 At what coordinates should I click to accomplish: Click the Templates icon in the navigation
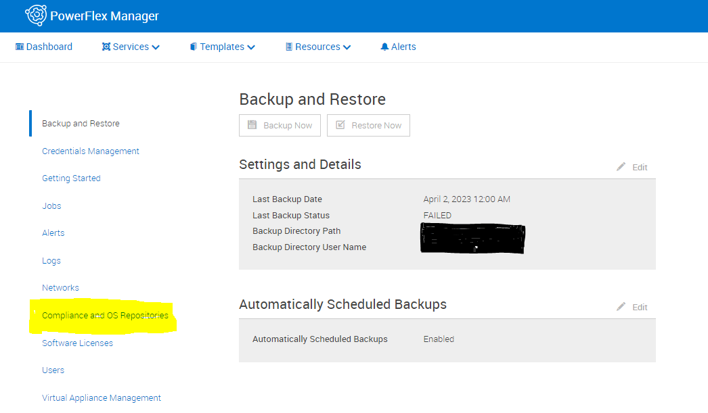pos(194,47)
